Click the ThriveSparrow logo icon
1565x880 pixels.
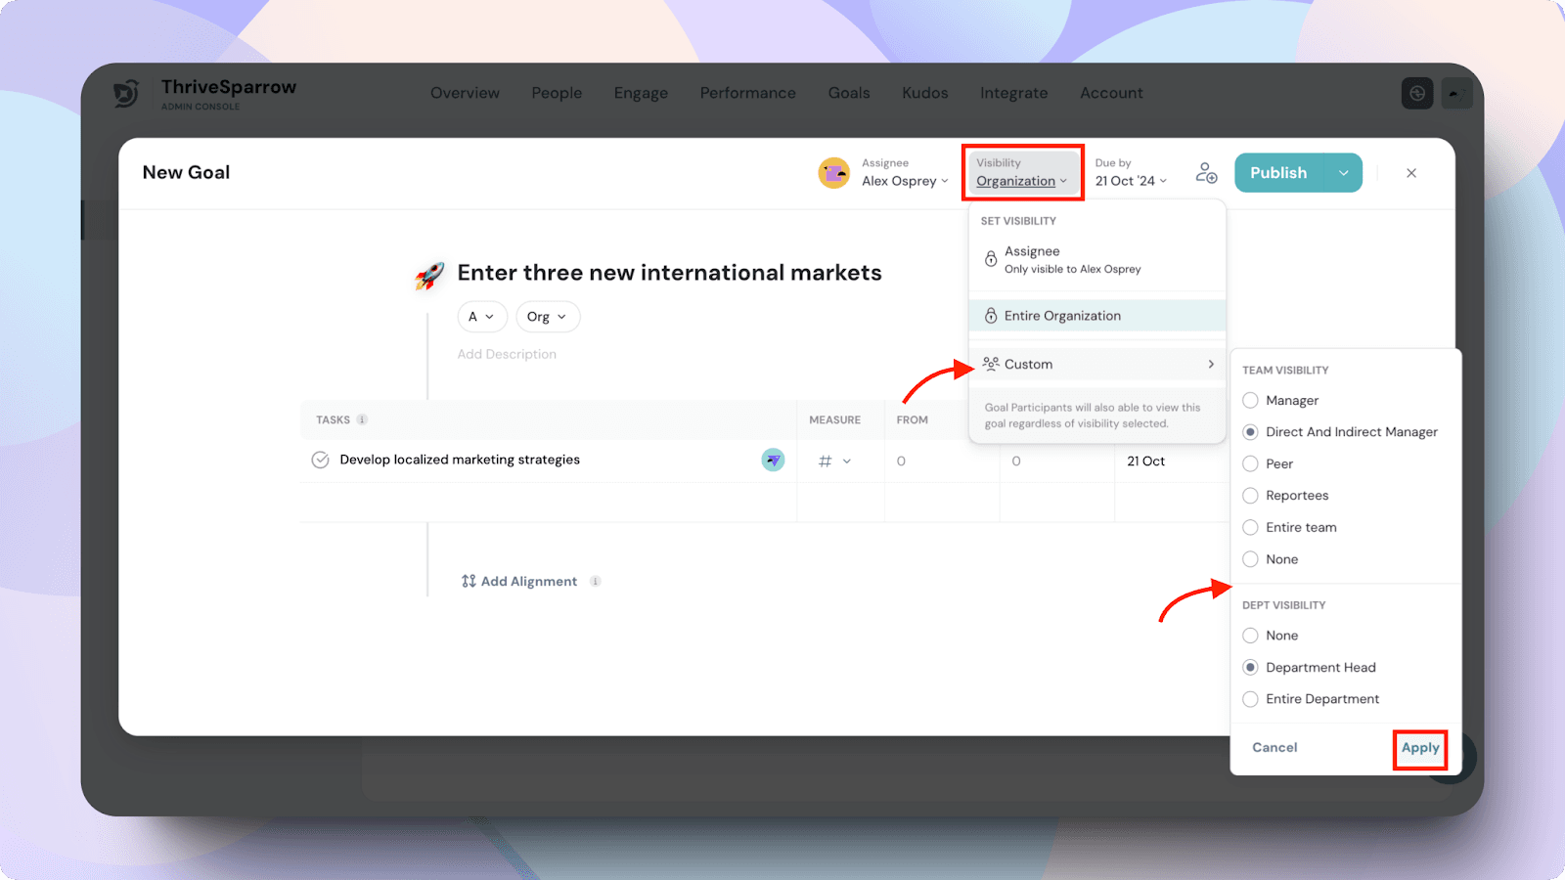(x=127, y=93)
